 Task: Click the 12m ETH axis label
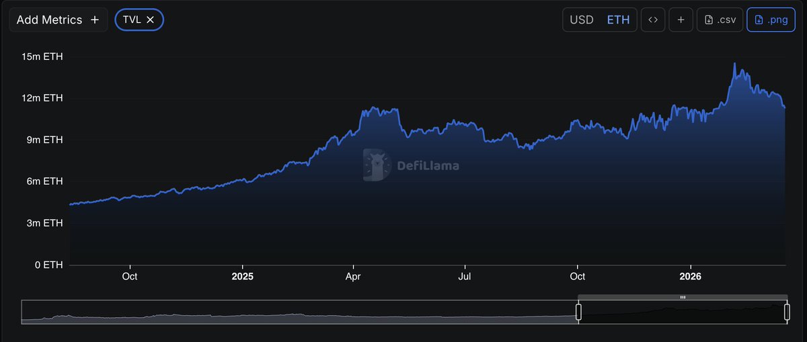point(42,98)
